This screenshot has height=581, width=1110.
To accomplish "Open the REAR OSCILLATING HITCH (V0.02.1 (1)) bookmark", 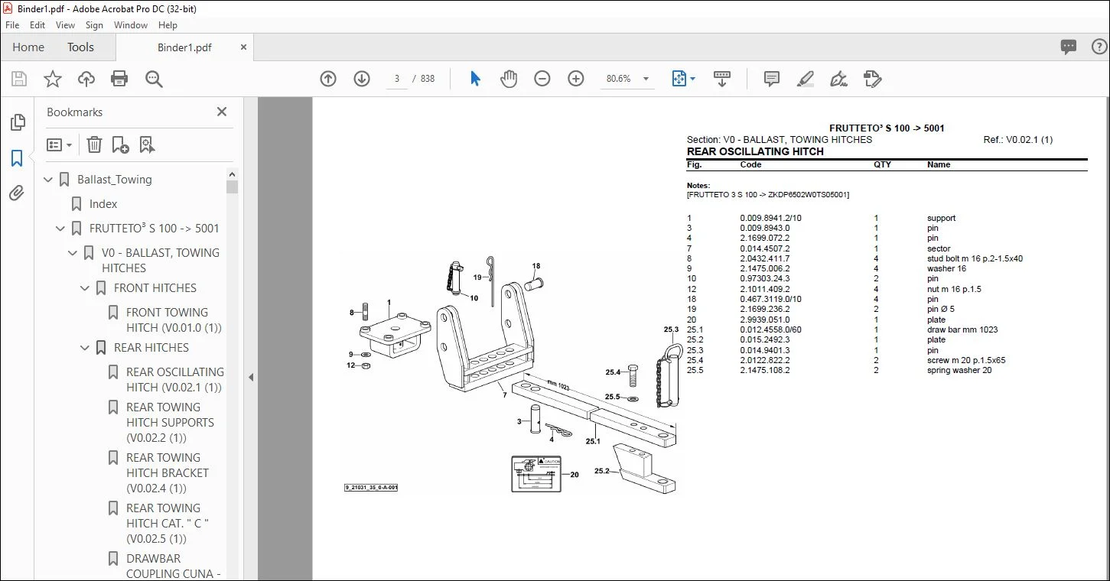I will coord(175,380).
